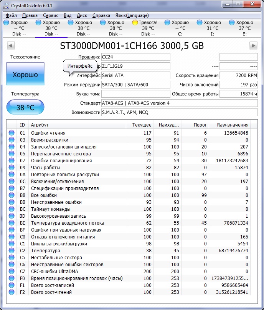Click the Интерфейс field Serial ATA

coord(136,75)
